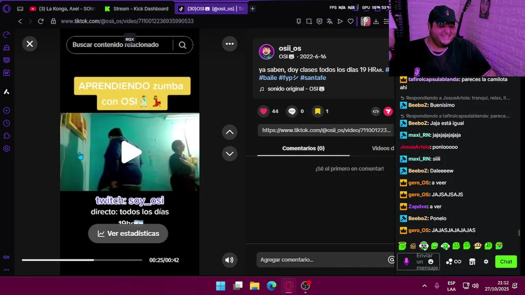Click the chat scrollbar
Image resolution: width=525 pixels, height=295 pixels.
point(519,233)
